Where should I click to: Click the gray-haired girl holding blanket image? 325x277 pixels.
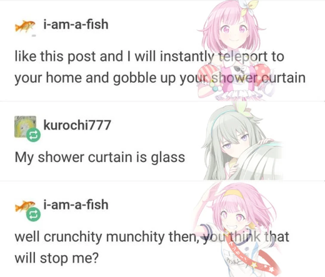[242, 142]
